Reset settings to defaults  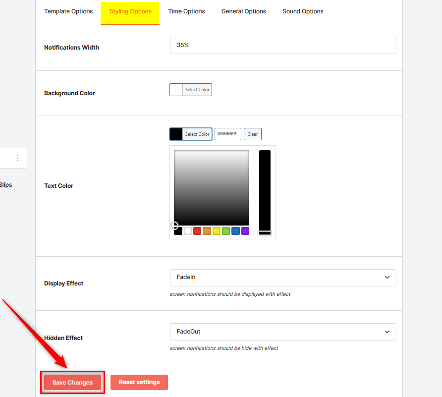click(139, 382)
